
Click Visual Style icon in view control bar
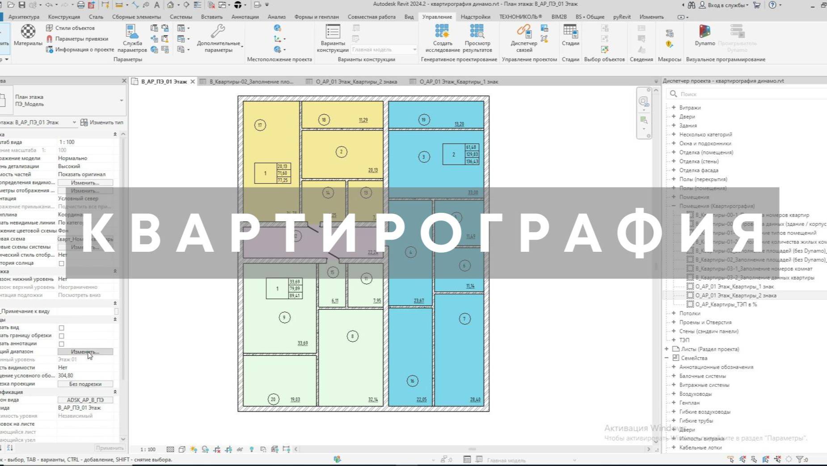click(182, 449)
